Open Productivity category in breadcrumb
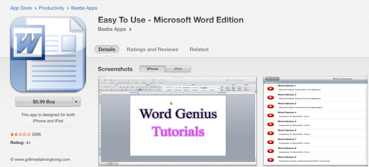This screenshot has height=167, width=369. point(52,8)
